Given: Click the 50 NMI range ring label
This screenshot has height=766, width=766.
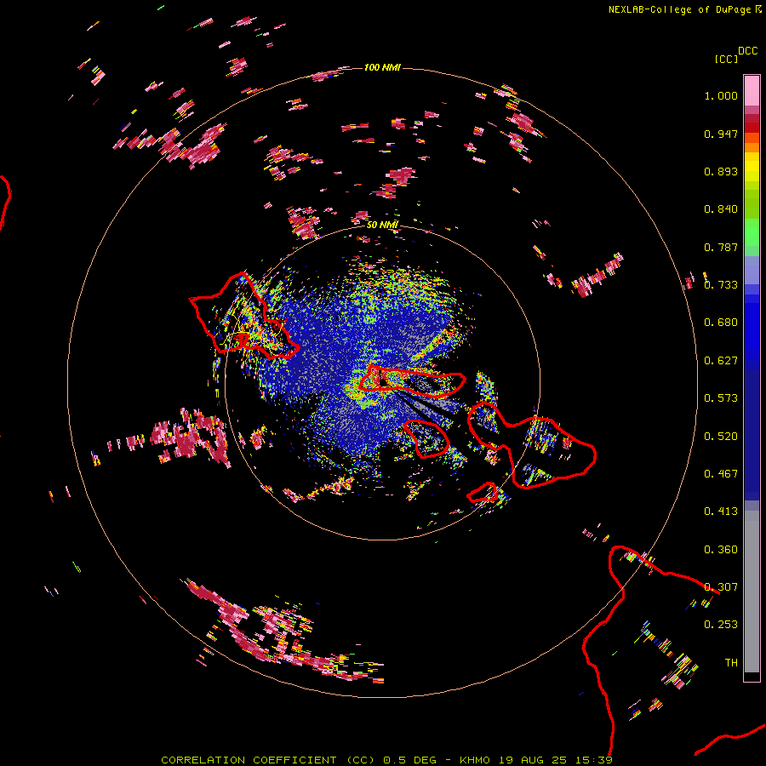Looking at the screenshot, I should (x=382, y=225).
